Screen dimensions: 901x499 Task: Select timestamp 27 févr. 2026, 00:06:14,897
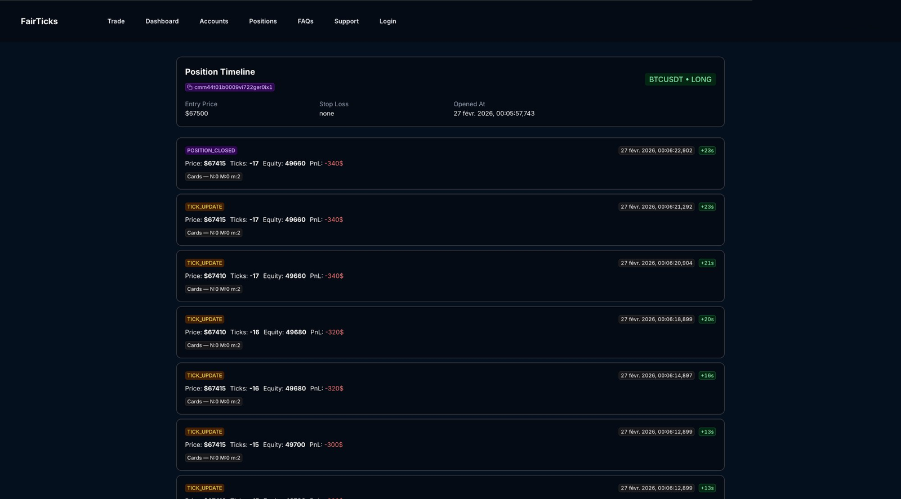tap(657, 376)
